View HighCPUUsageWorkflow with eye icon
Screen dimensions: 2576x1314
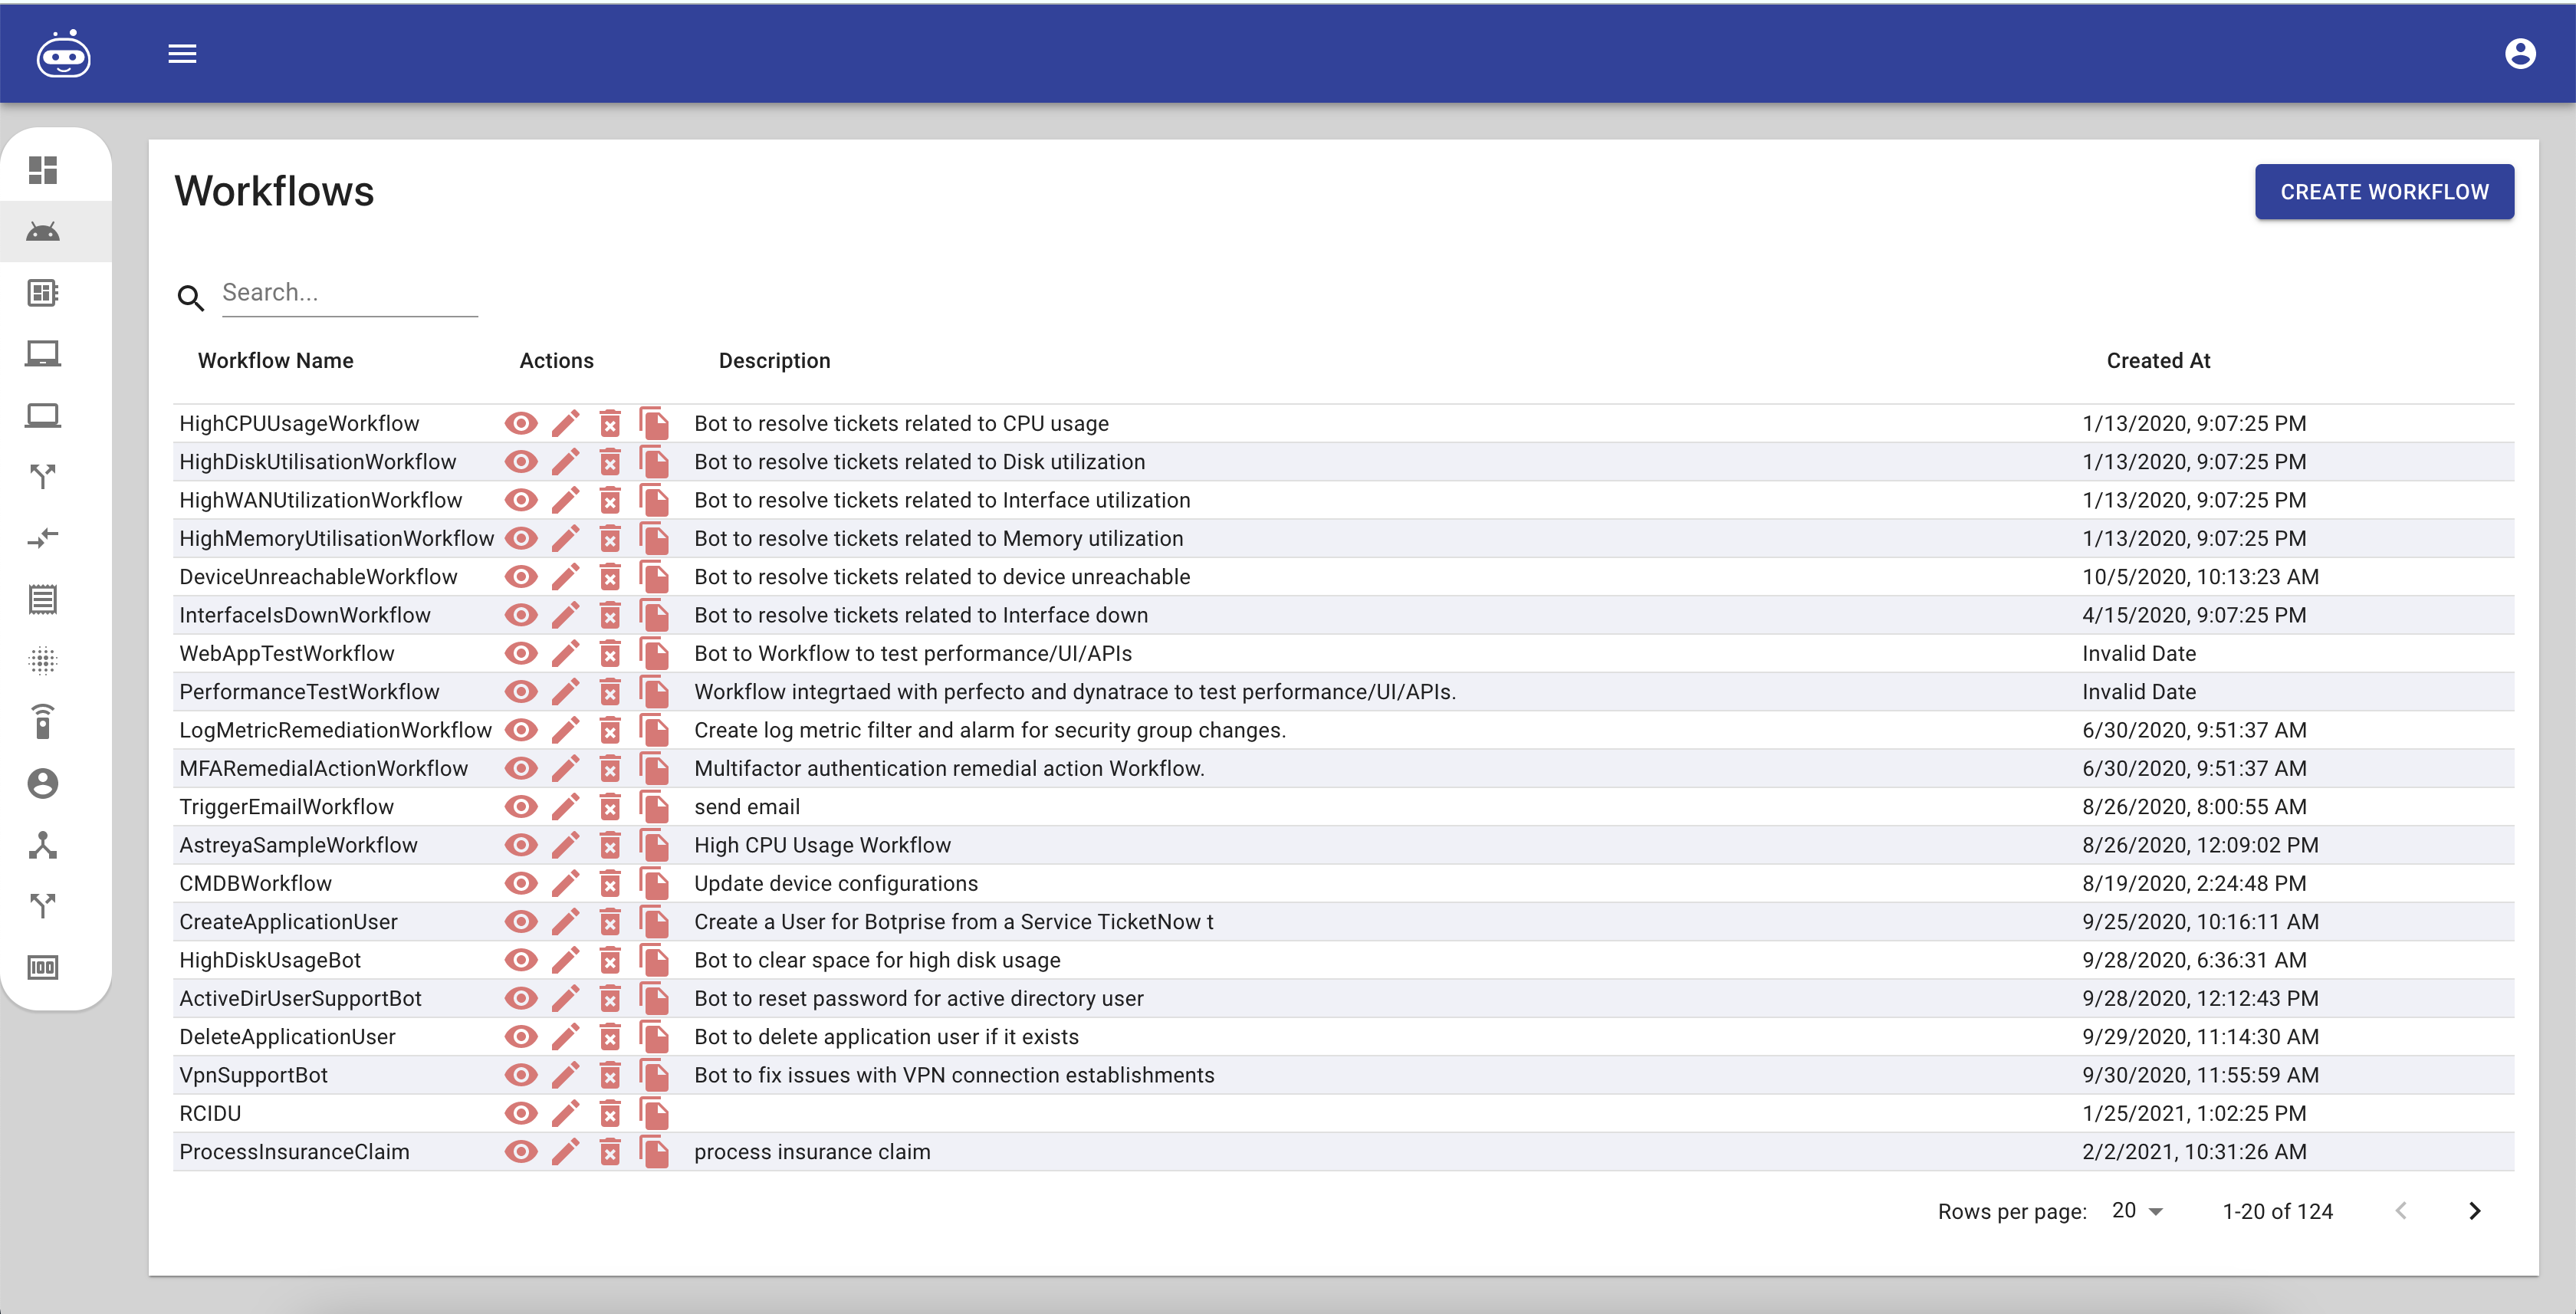[521, 423]
